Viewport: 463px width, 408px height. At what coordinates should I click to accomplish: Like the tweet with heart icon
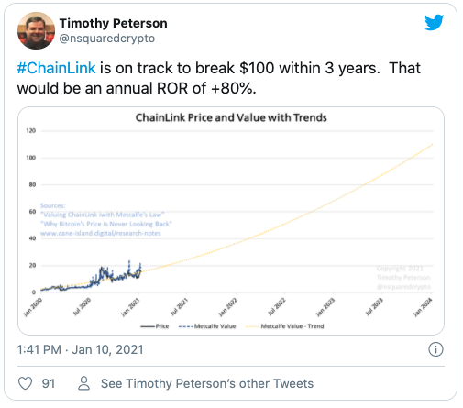pos(25,383)
